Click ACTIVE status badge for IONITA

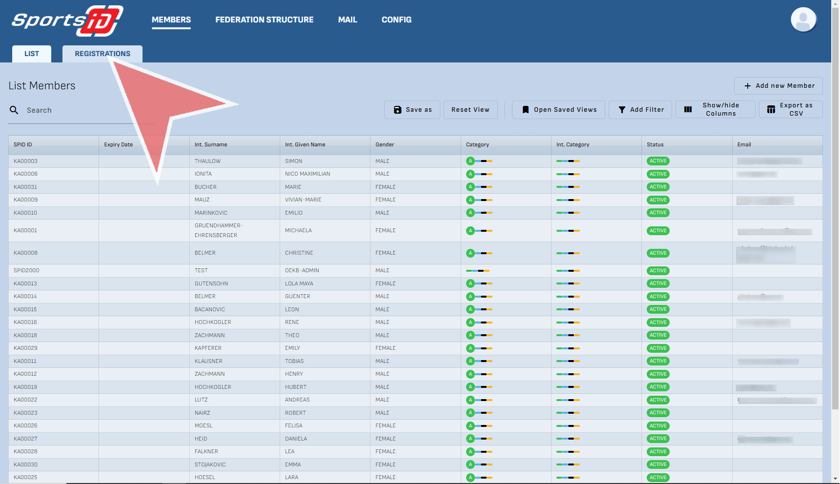[658, 174]
